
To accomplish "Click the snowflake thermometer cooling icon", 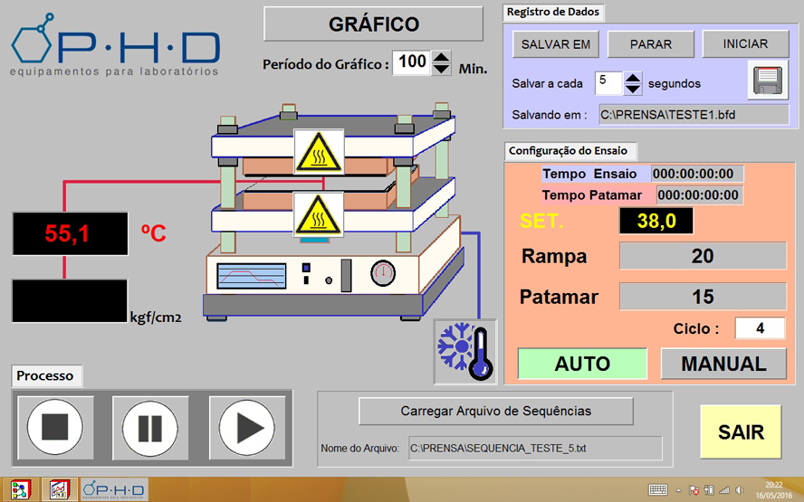I will [465, 350].
